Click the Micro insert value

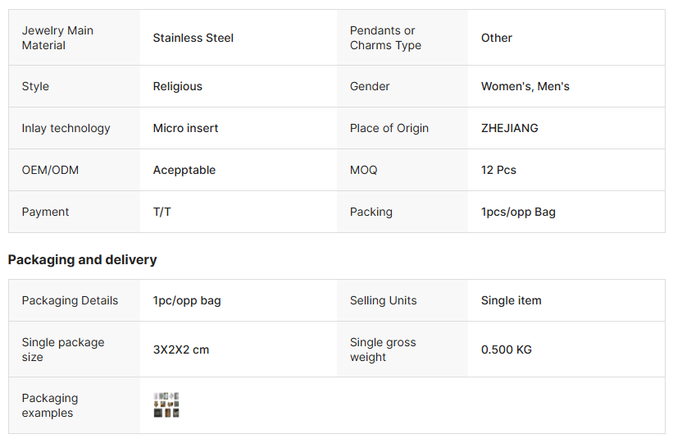186,128
